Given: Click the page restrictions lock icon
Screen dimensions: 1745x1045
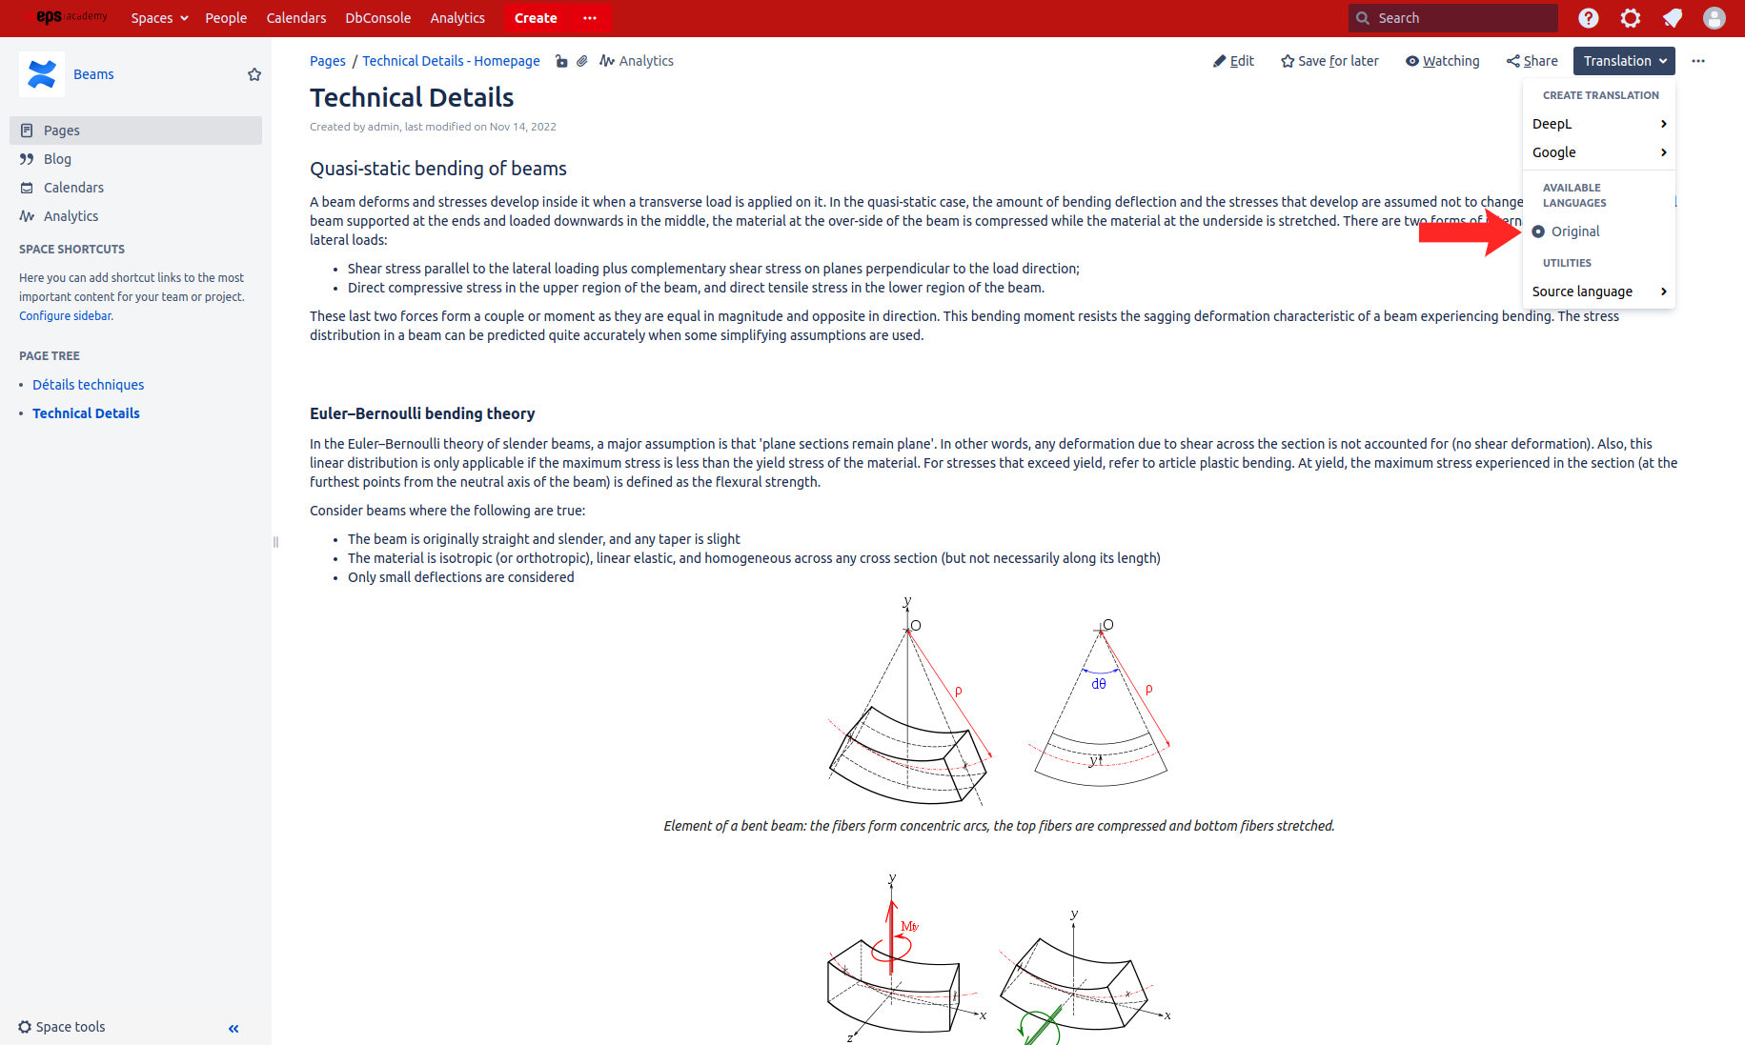Looking at the screenshot, I should click(x=561, y=61).
